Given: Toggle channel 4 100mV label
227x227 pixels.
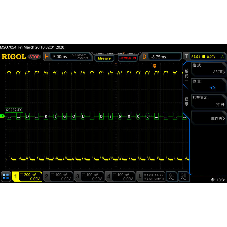Looking at the screenshot, I should click(x=120, y=176).
